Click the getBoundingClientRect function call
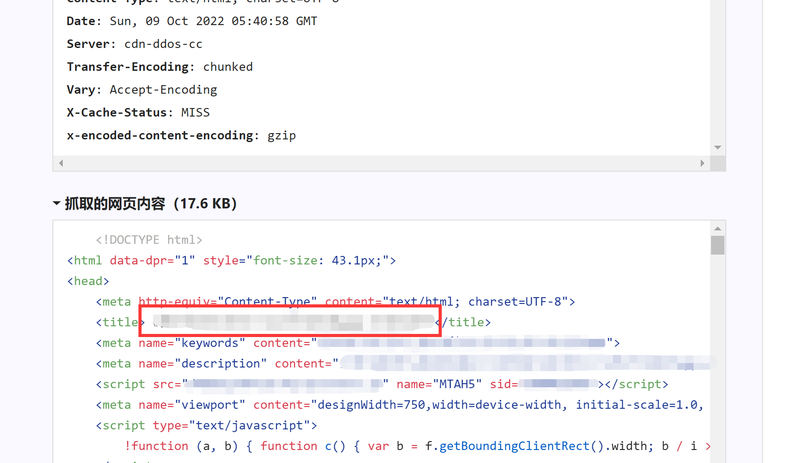Screen dimensions: 793x463 (x=514, y=446)
